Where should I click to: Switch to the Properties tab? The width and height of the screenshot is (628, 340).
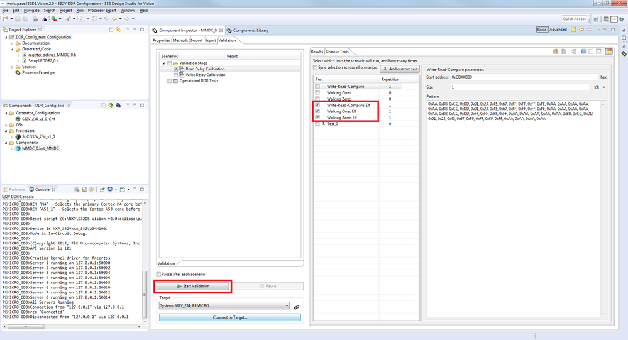[x=162, y=40]
